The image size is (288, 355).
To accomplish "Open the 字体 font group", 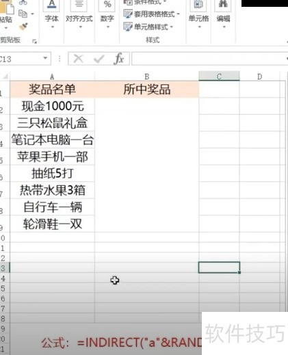I will (52, 14).
